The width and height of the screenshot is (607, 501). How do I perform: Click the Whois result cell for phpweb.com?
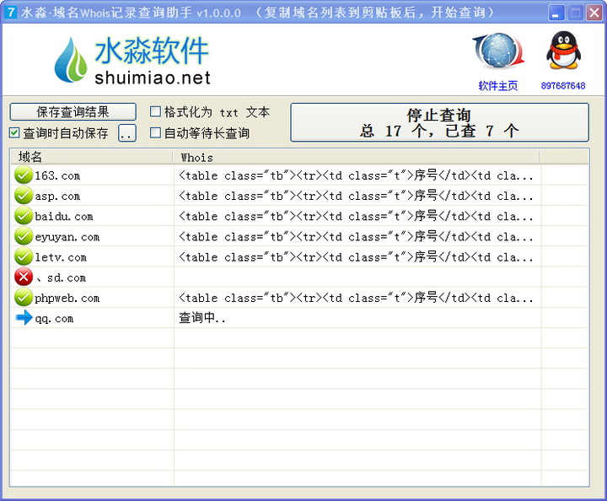(x=357, y=298)
